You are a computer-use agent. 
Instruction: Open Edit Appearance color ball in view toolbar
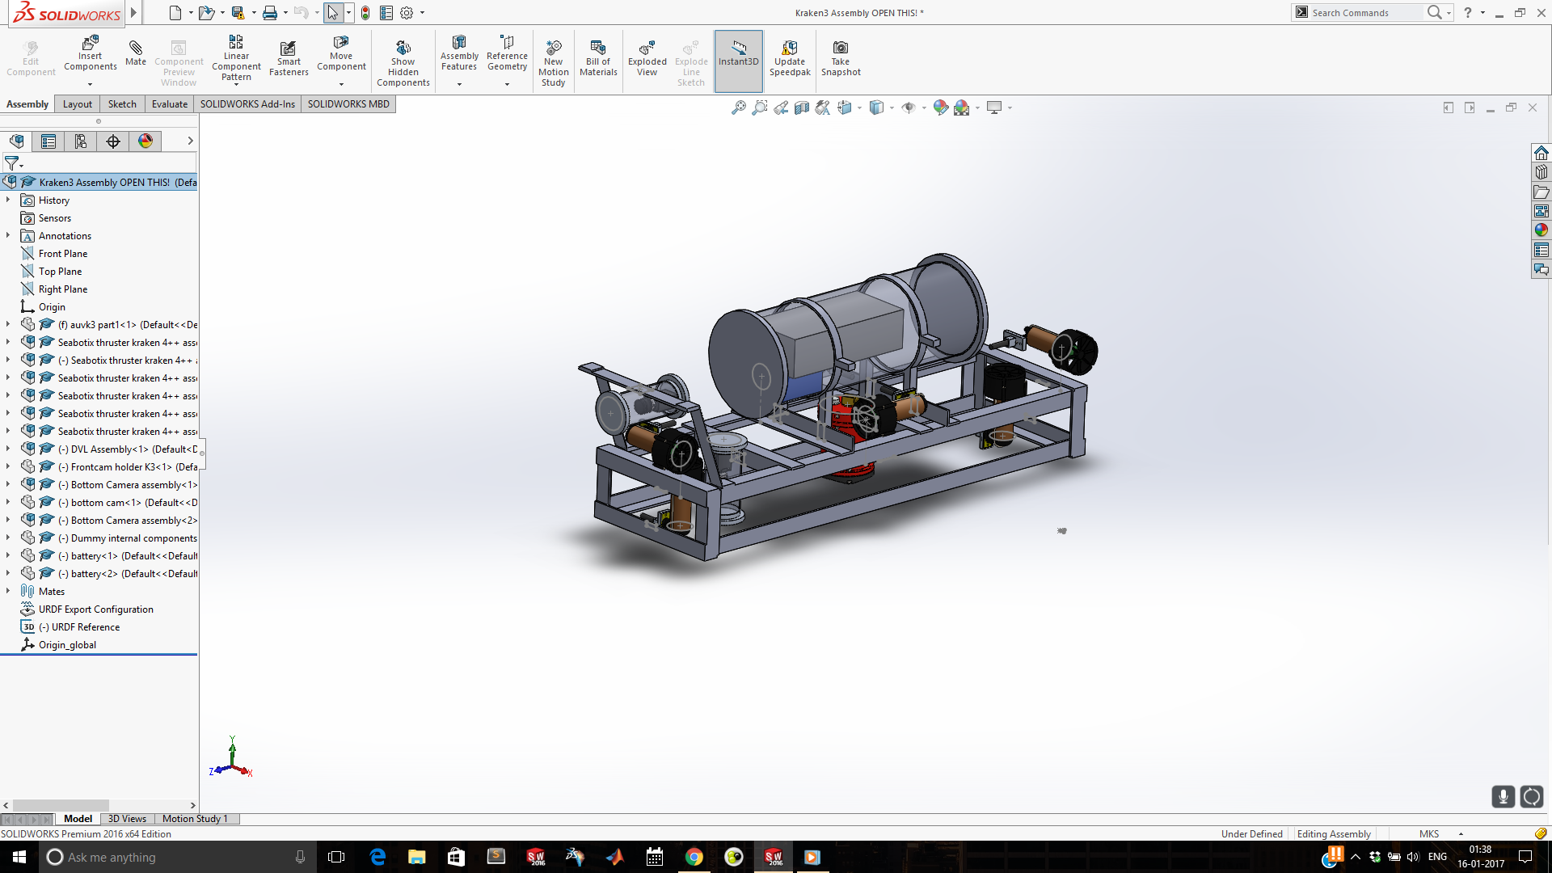coord(941,108)
